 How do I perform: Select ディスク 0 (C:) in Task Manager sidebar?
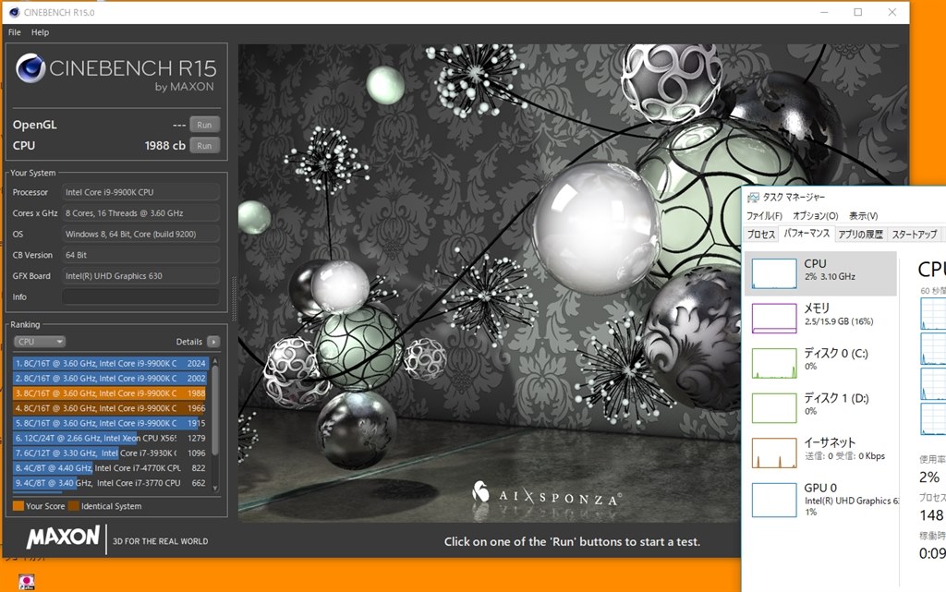(820, 363)
